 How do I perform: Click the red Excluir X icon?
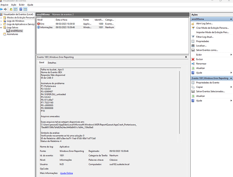tap(193, 59)
